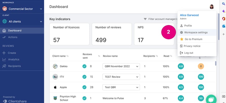This screenshot has width=226, height=103.
Task: Click browser sidebar add plus icon
Action: click(x=223, y=34)
